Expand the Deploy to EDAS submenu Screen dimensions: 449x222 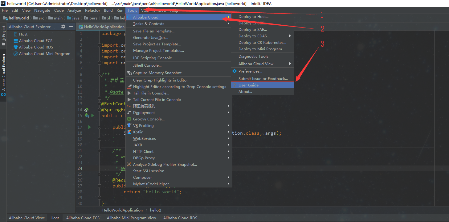point(290,36)
